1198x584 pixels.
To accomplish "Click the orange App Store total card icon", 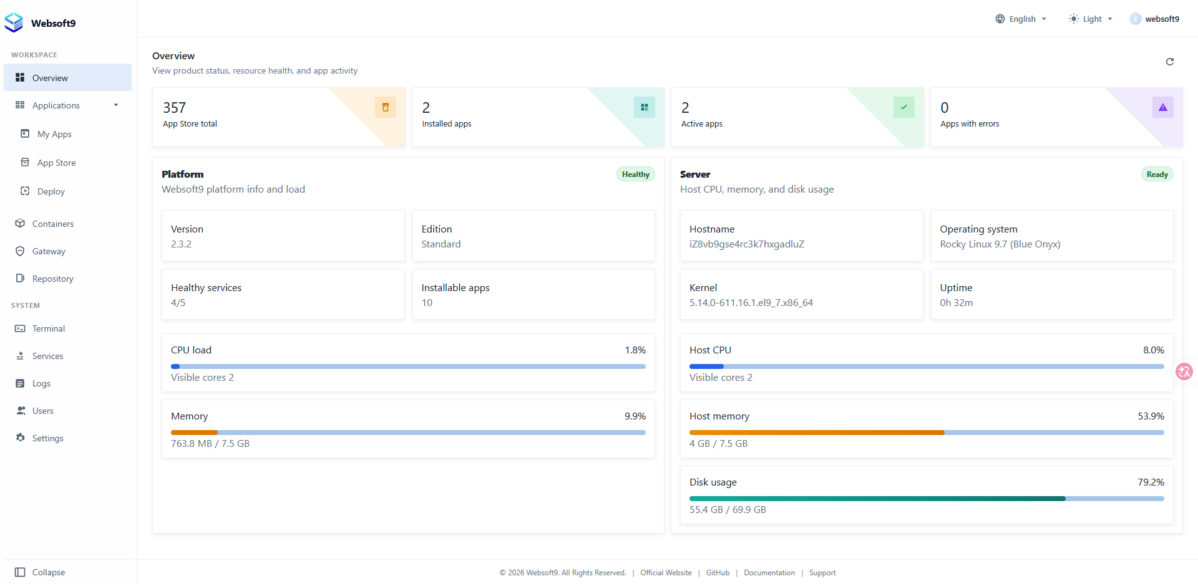I will pos(386,107).
